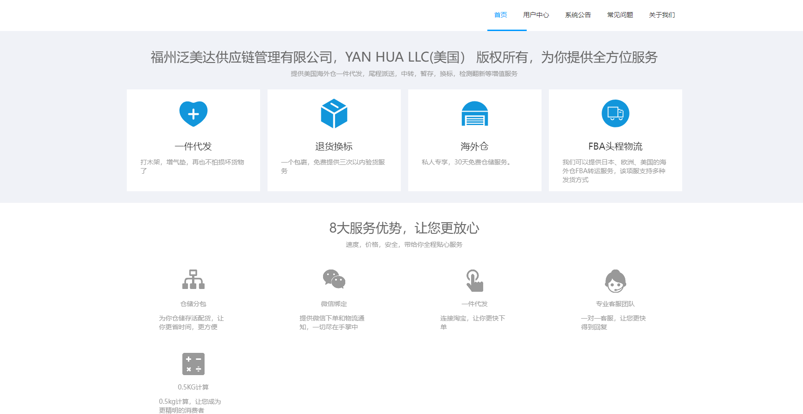
Task: Click the blue warehouse garage icon
Action: click(475, 114)
